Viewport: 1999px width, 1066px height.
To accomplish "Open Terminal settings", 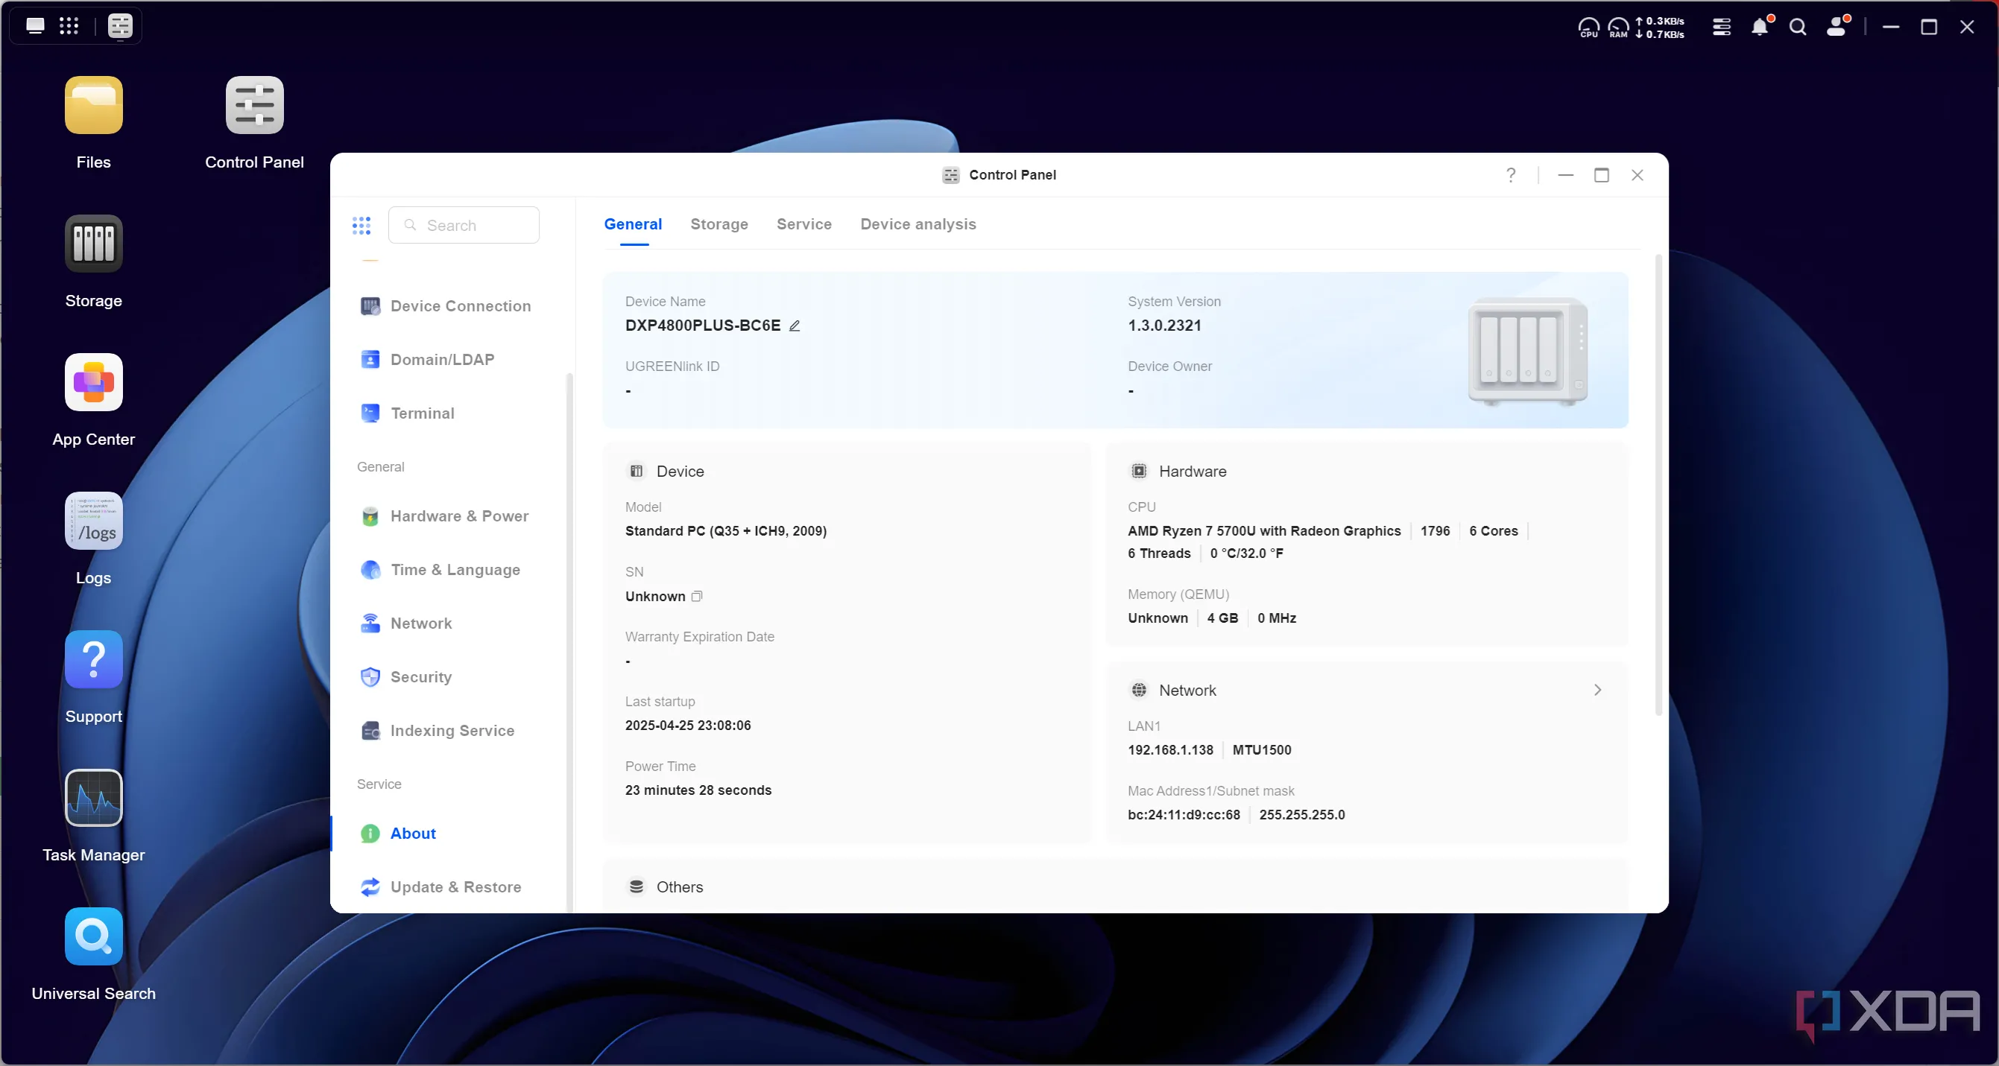I will pyautogui.click(x=408, y=413).
